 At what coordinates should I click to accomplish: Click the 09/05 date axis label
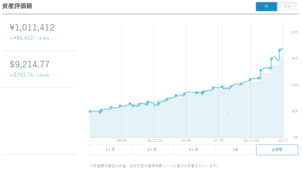121,140
